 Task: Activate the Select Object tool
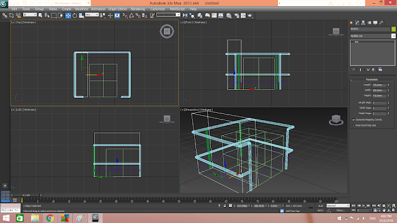(x=40, y=15)
